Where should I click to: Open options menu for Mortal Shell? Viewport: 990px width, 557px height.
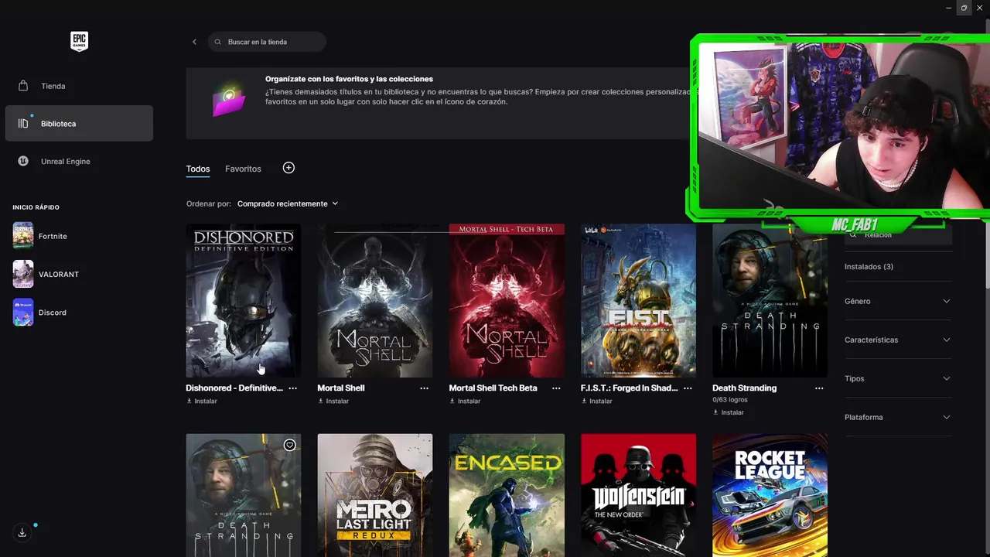tap(424, 388)
